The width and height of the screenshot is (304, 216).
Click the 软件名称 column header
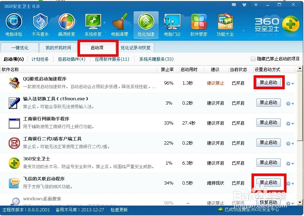(x=10, y=70)
